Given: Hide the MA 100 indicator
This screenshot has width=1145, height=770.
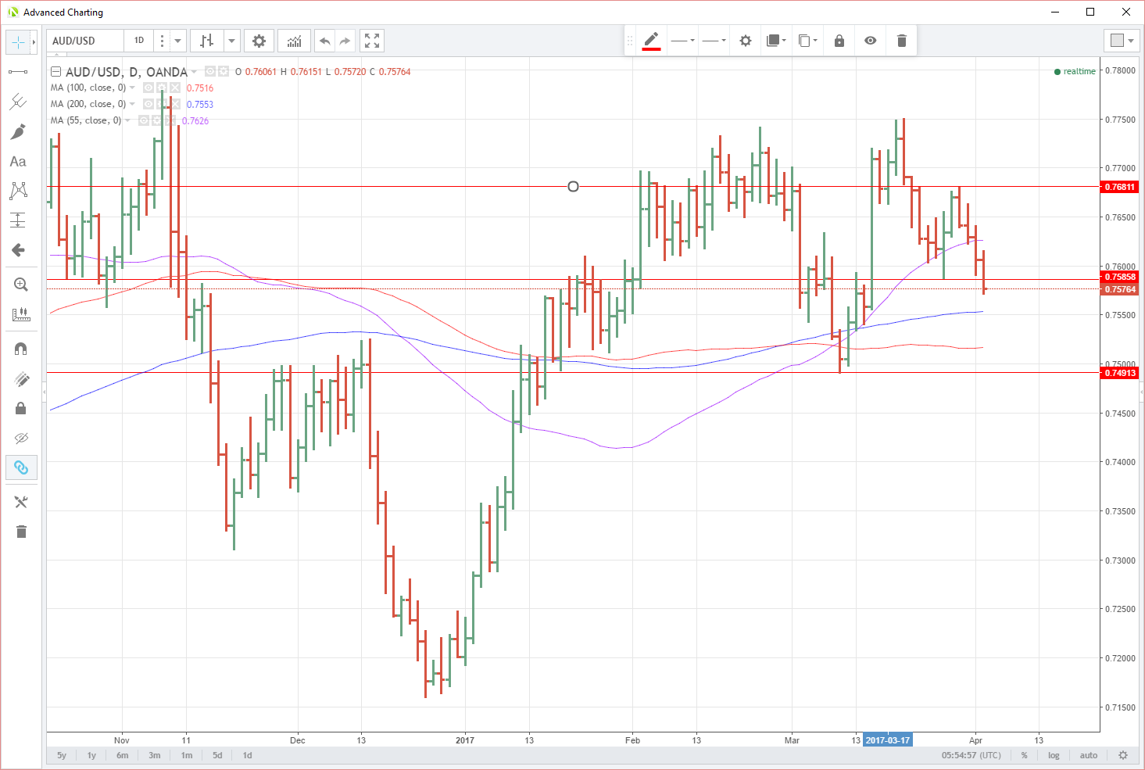Looking at the screenshot, I should pos(148,88).
